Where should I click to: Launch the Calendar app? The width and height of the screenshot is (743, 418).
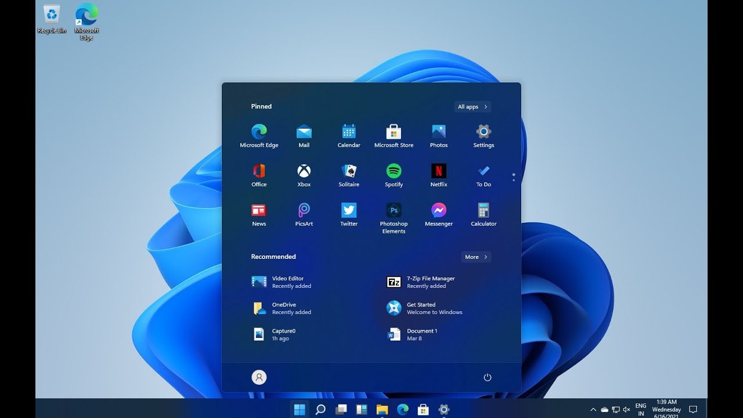[349, 136]
